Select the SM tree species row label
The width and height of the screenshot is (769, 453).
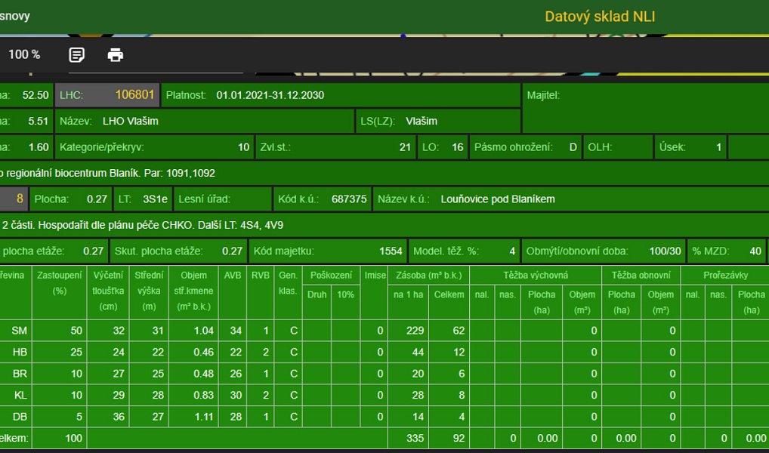20,331
